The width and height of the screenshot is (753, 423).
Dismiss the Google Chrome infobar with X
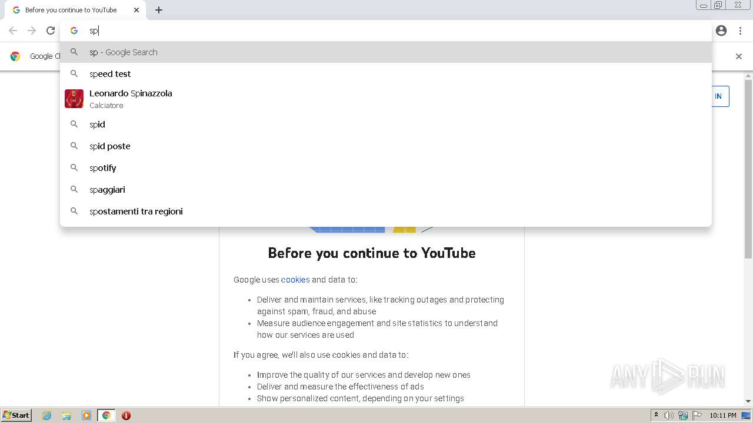coord(739,56)
